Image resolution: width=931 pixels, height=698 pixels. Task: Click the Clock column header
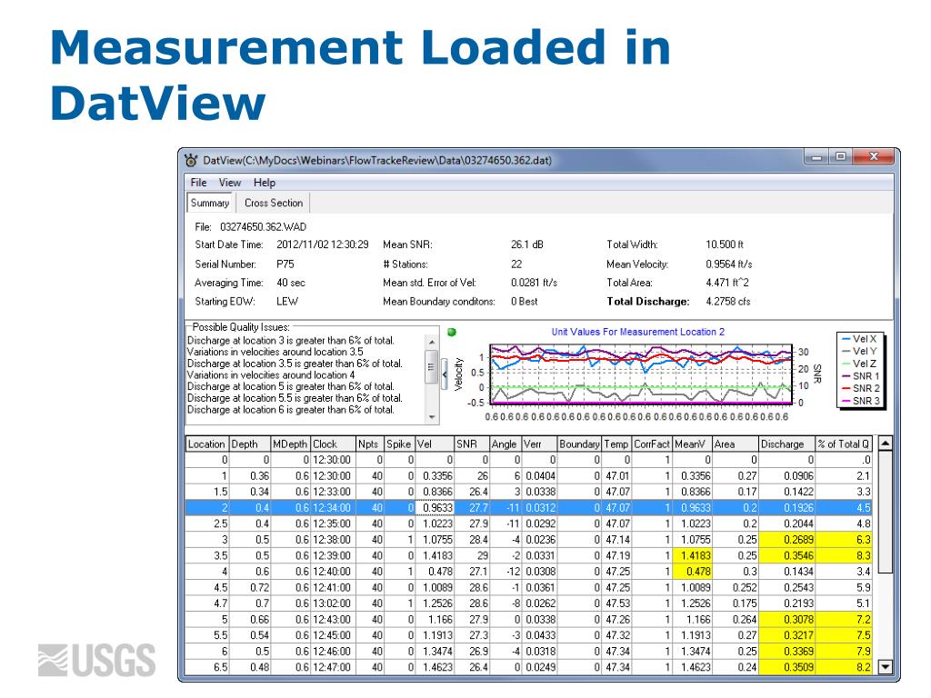(333, 444)
